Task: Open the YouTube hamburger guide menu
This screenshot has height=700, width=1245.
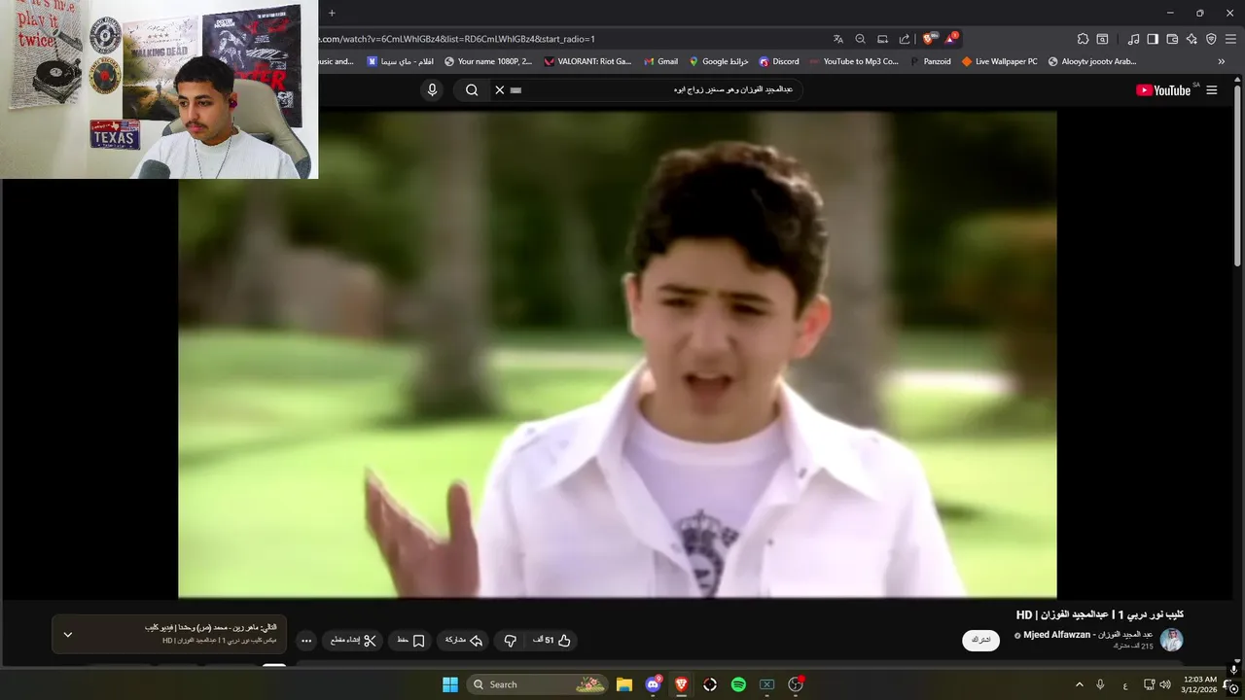Action: 1212,89
